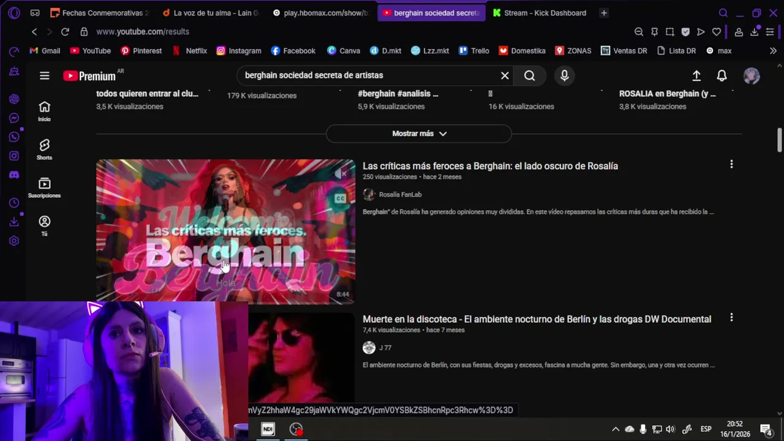Open the taskbar volume speaker control
This screenshot has width=784, height=441.
(671, 429)
